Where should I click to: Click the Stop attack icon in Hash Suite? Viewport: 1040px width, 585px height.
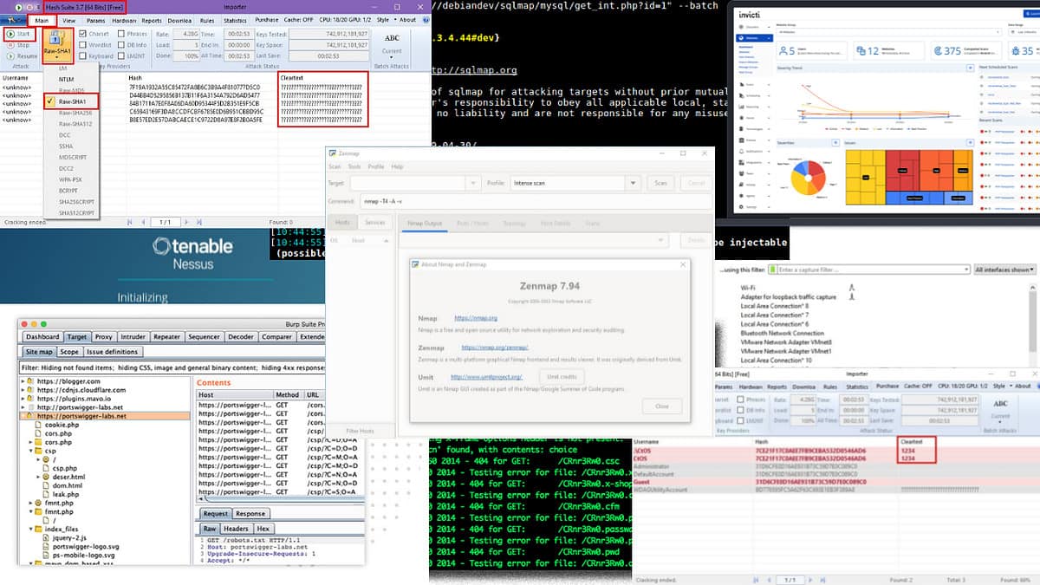tap(10, 45)
